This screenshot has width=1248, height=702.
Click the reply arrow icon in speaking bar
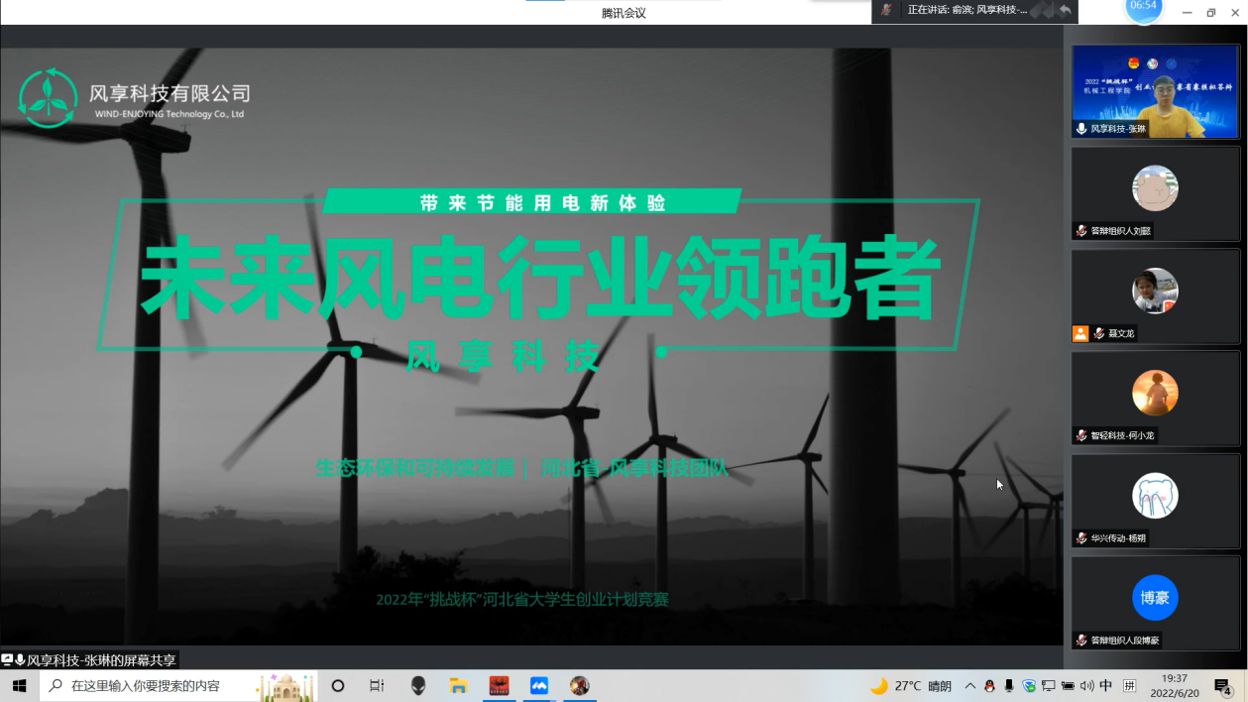coord(1065,10)
